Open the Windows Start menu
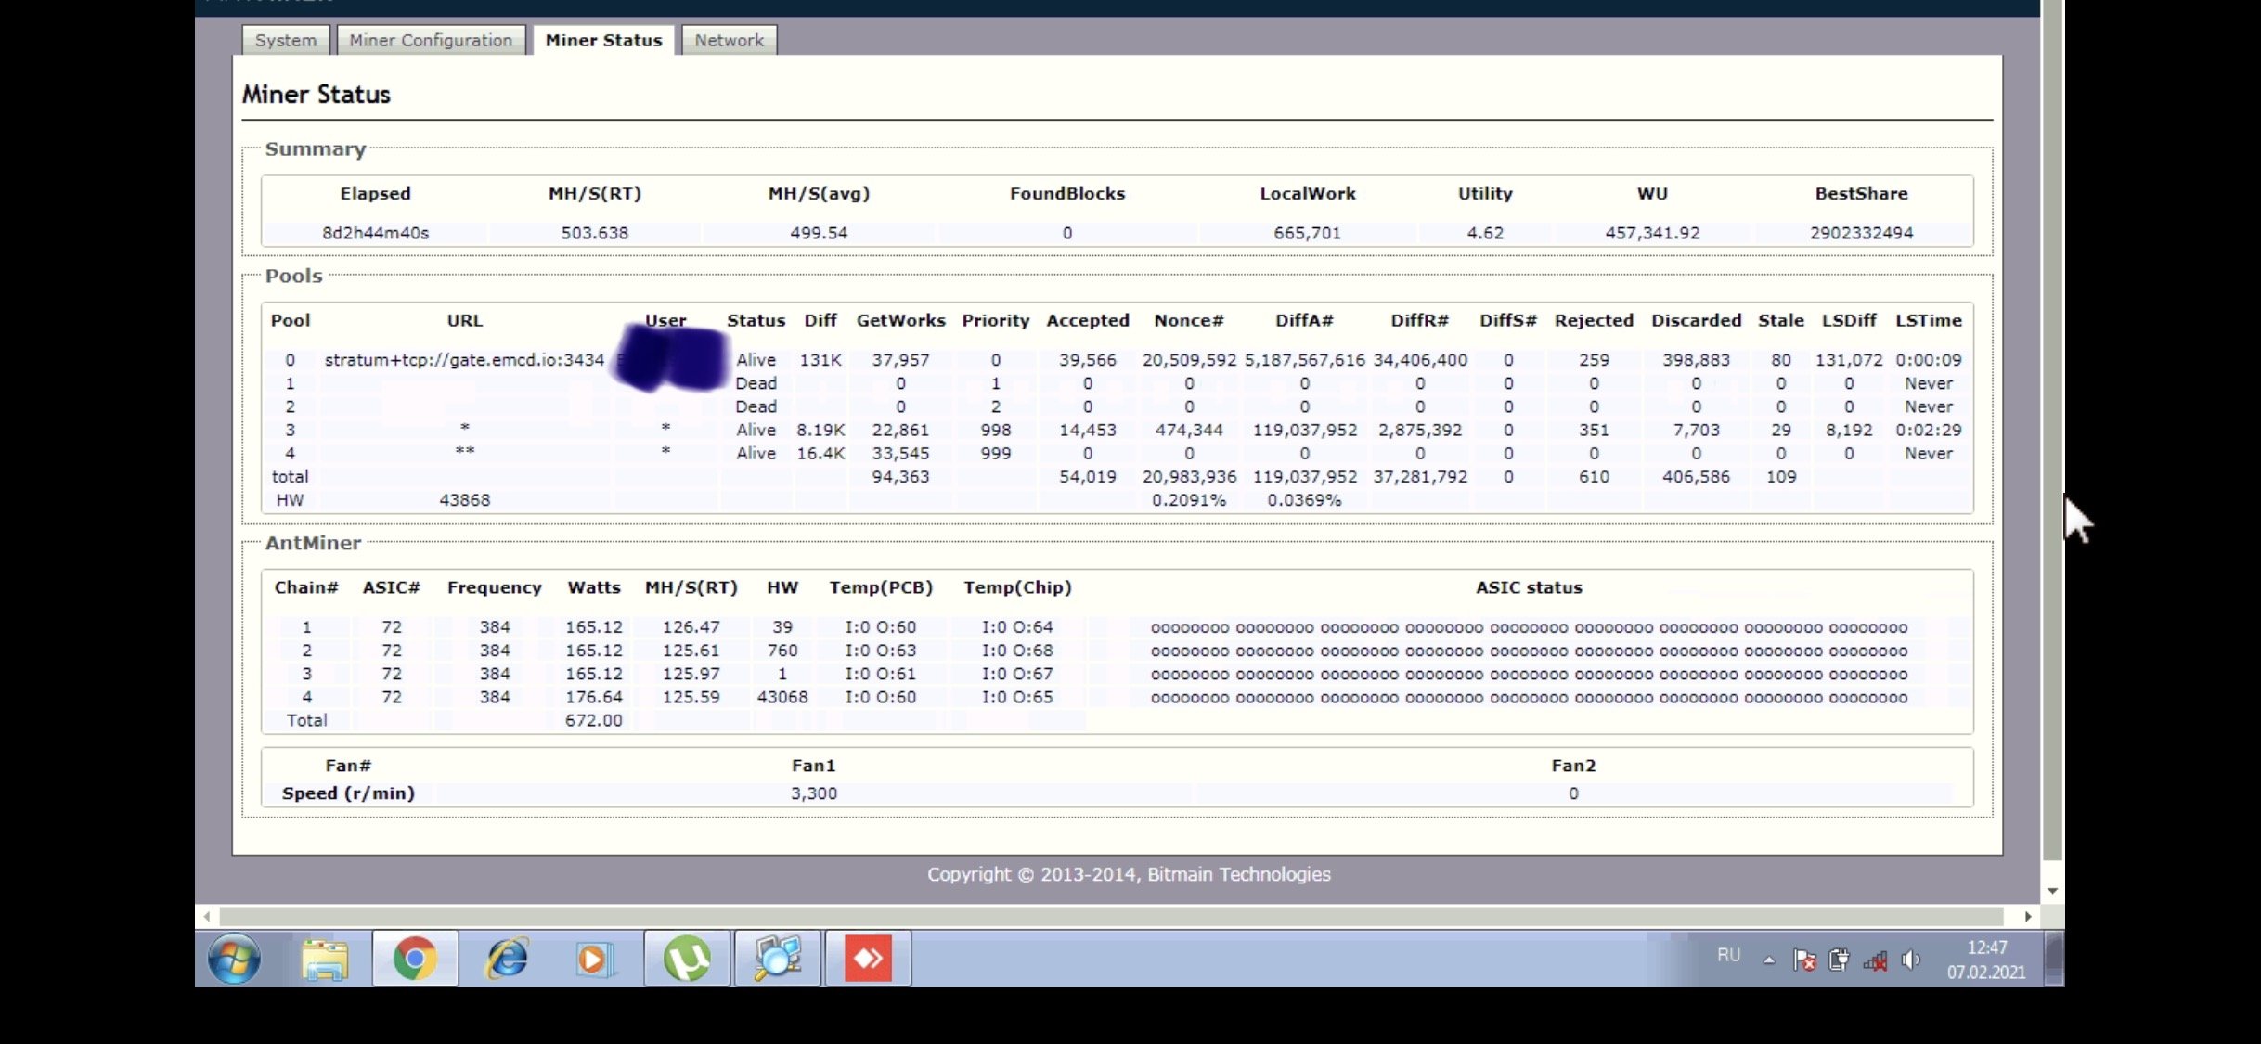Image resolution: width=2261 pixels, height=1044 pixels. [234, 959]
